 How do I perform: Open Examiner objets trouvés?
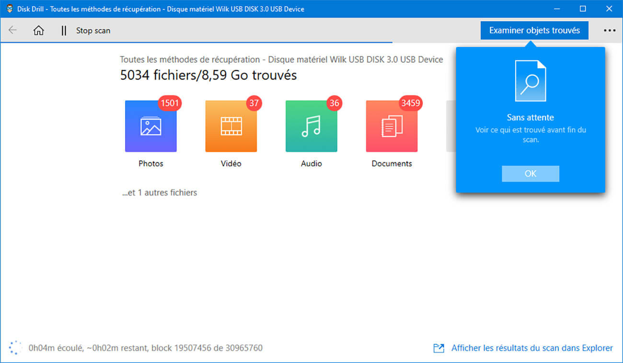click(x=534, y=30)
